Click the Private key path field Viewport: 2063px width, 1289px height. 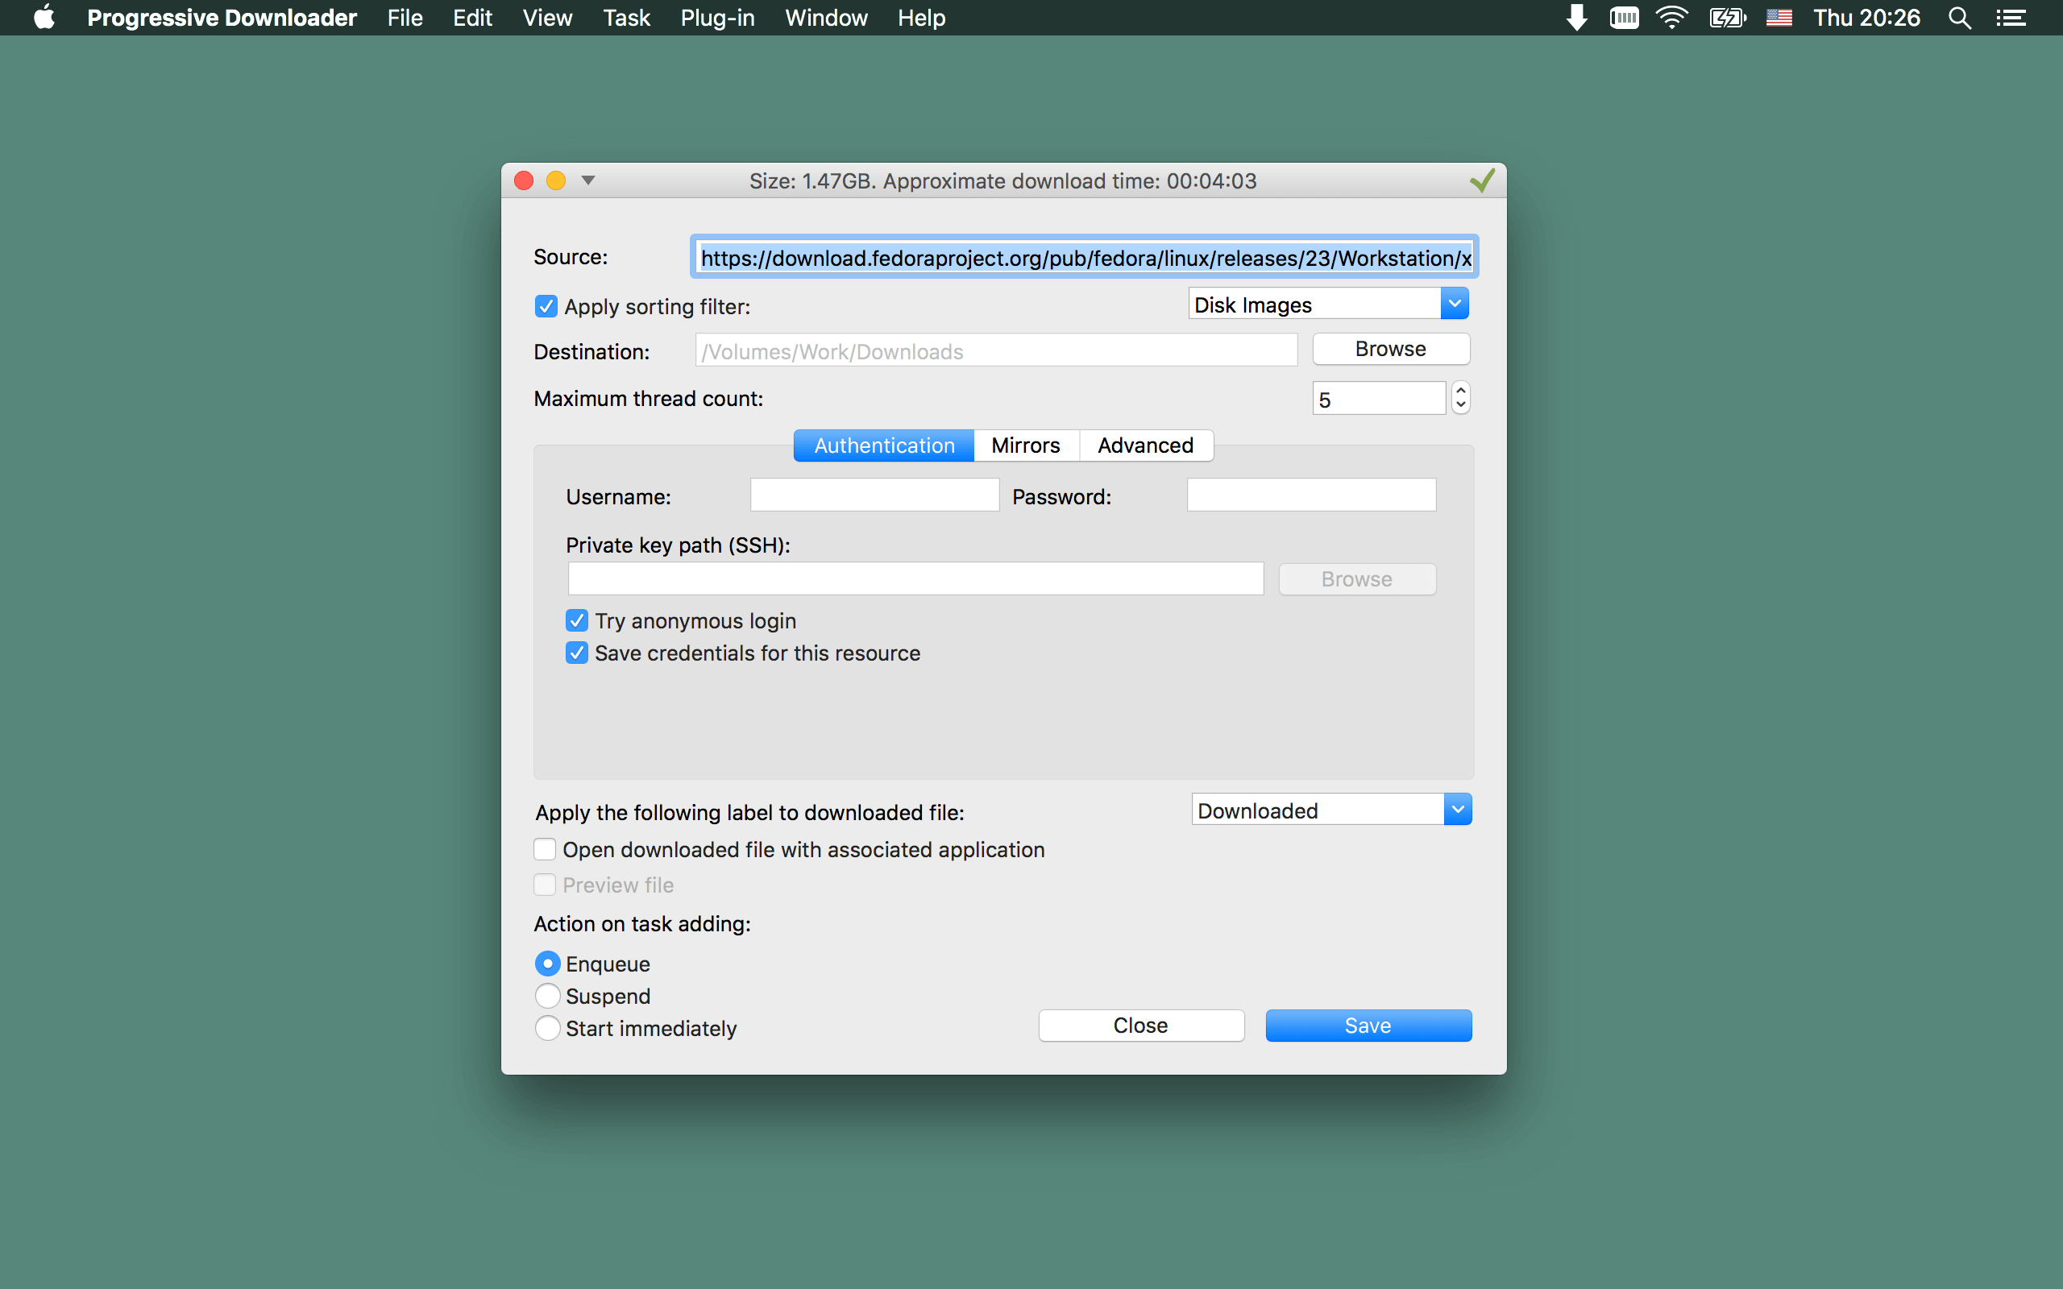point(915,578)
